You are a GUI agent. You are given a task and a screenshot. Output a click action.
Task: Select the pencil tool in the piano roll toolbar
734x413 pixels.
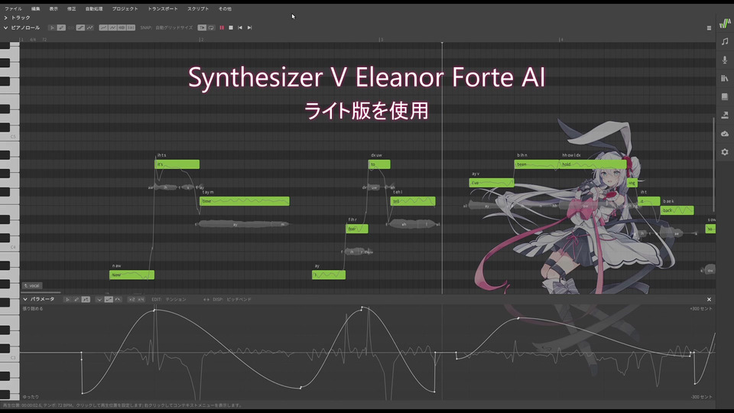(x=61, y=28)
